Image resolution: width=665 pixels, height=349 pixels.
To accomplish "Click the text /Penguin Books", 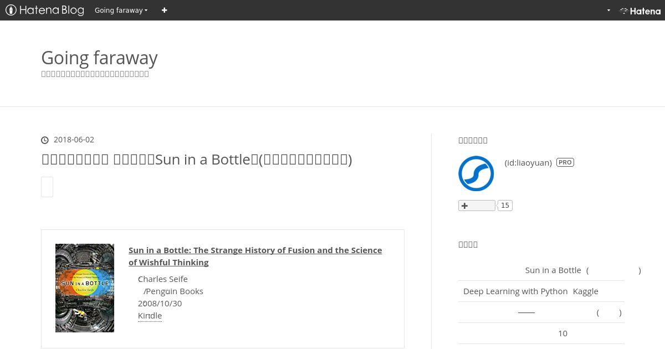I will click(173, 291).
